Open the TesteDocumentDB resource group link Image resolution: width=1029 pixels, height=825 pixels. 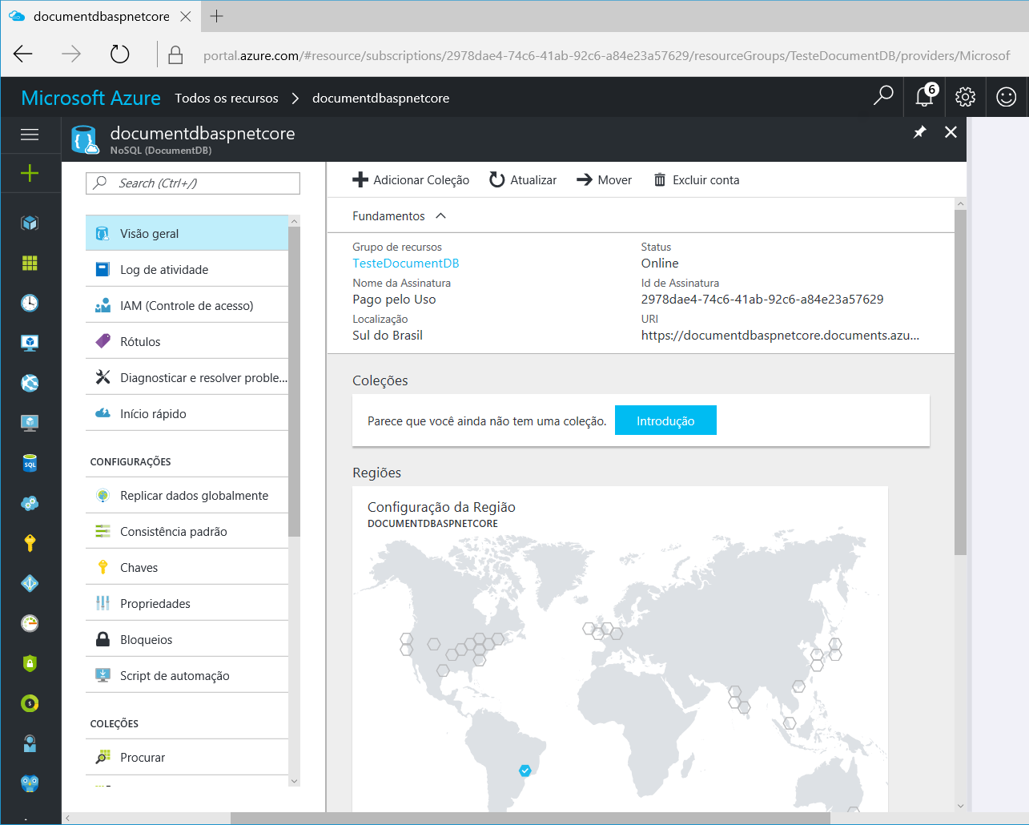coord(405,263)
